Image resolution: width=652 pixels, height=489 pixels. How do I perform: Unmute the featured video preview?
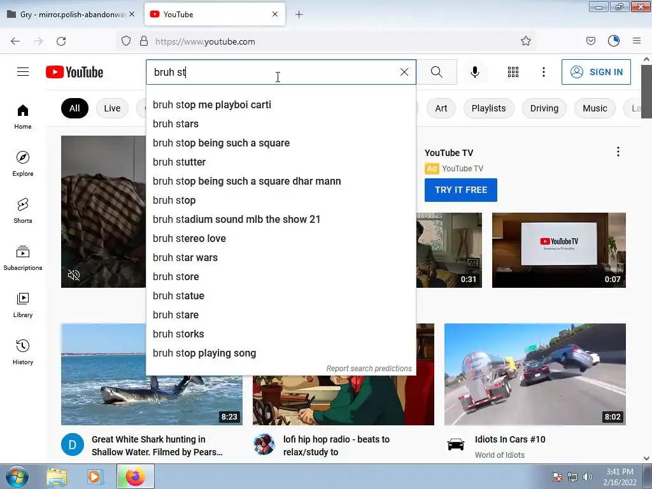(x=74, y=275)
